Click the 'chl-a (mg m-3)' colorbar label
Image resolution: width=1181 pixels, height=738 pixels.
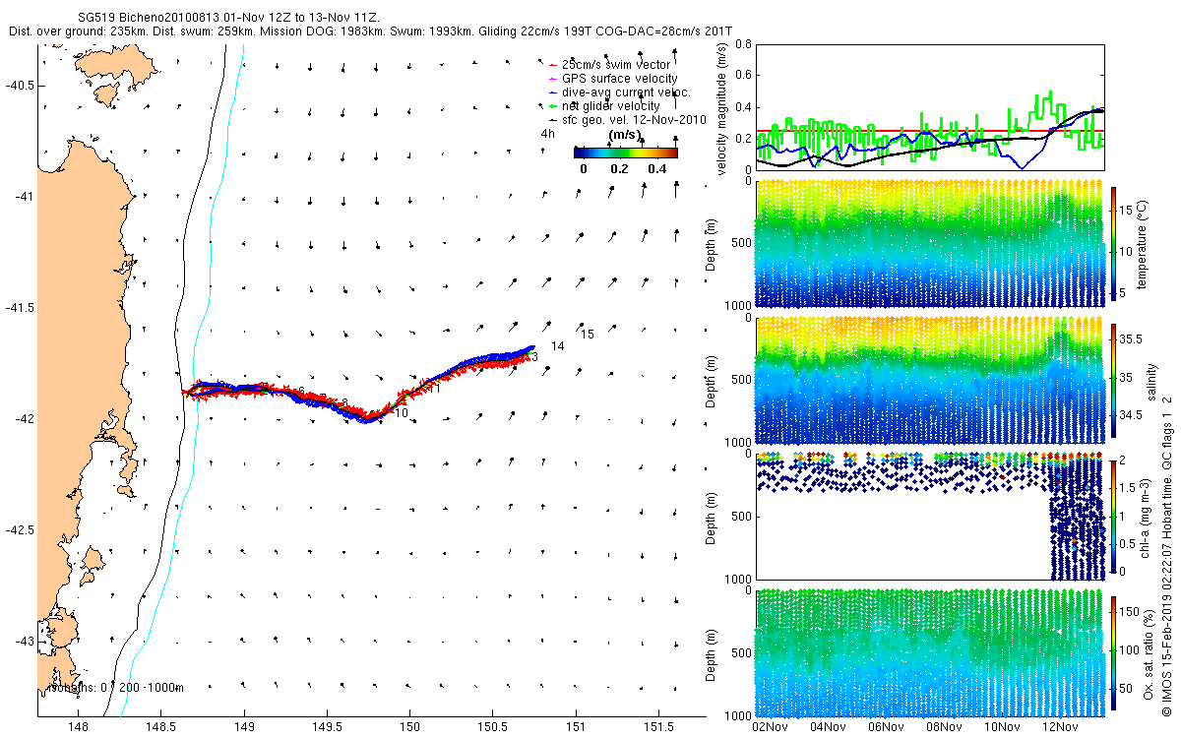click(1147, 517)
